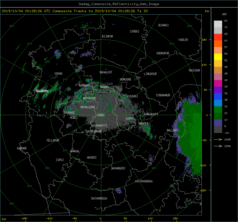Select the dark gray -20 to 5 swatch
238x222 pixels.
point(218,129)
